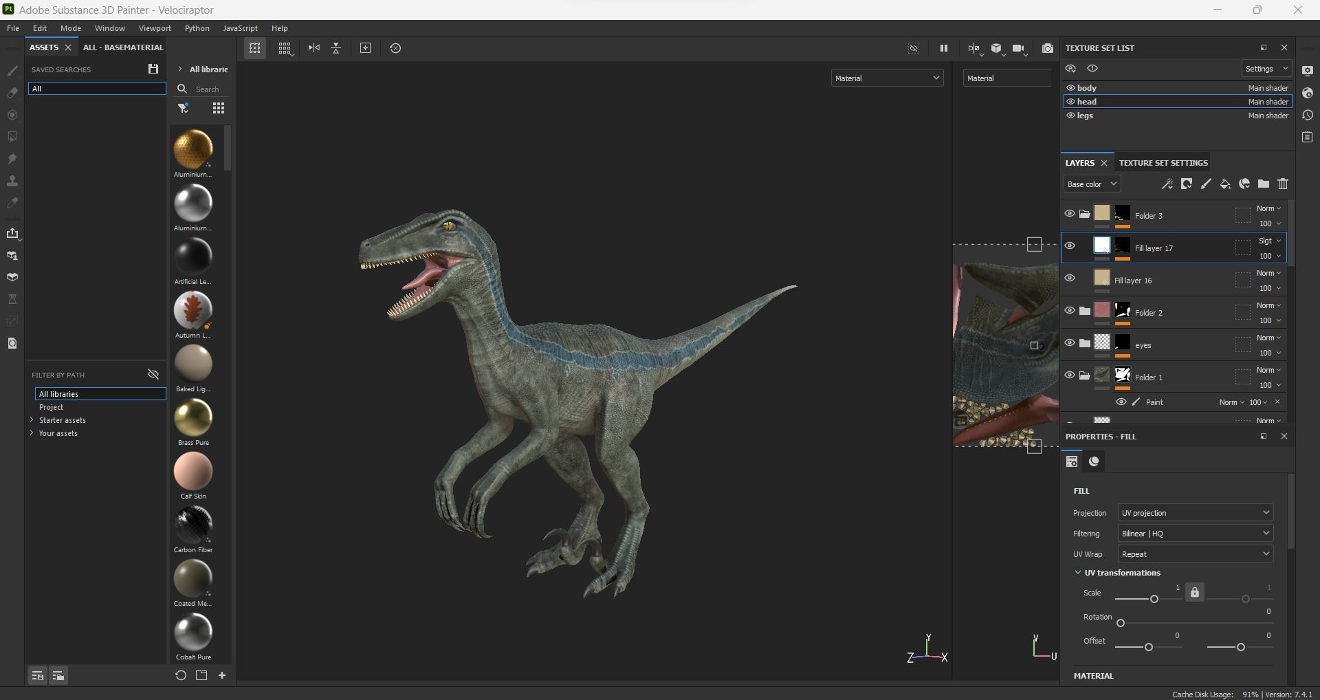
Task: Select the Paint brush tool
Action: pyautogui.click(x=12, y=71)
